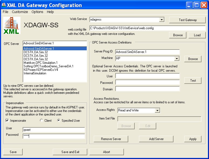Image resolution: width=209 pixels, height=159 pixels.
Task: Select KEPware.KEPServerEx.V4 in the list
Action: pos(55,70)
